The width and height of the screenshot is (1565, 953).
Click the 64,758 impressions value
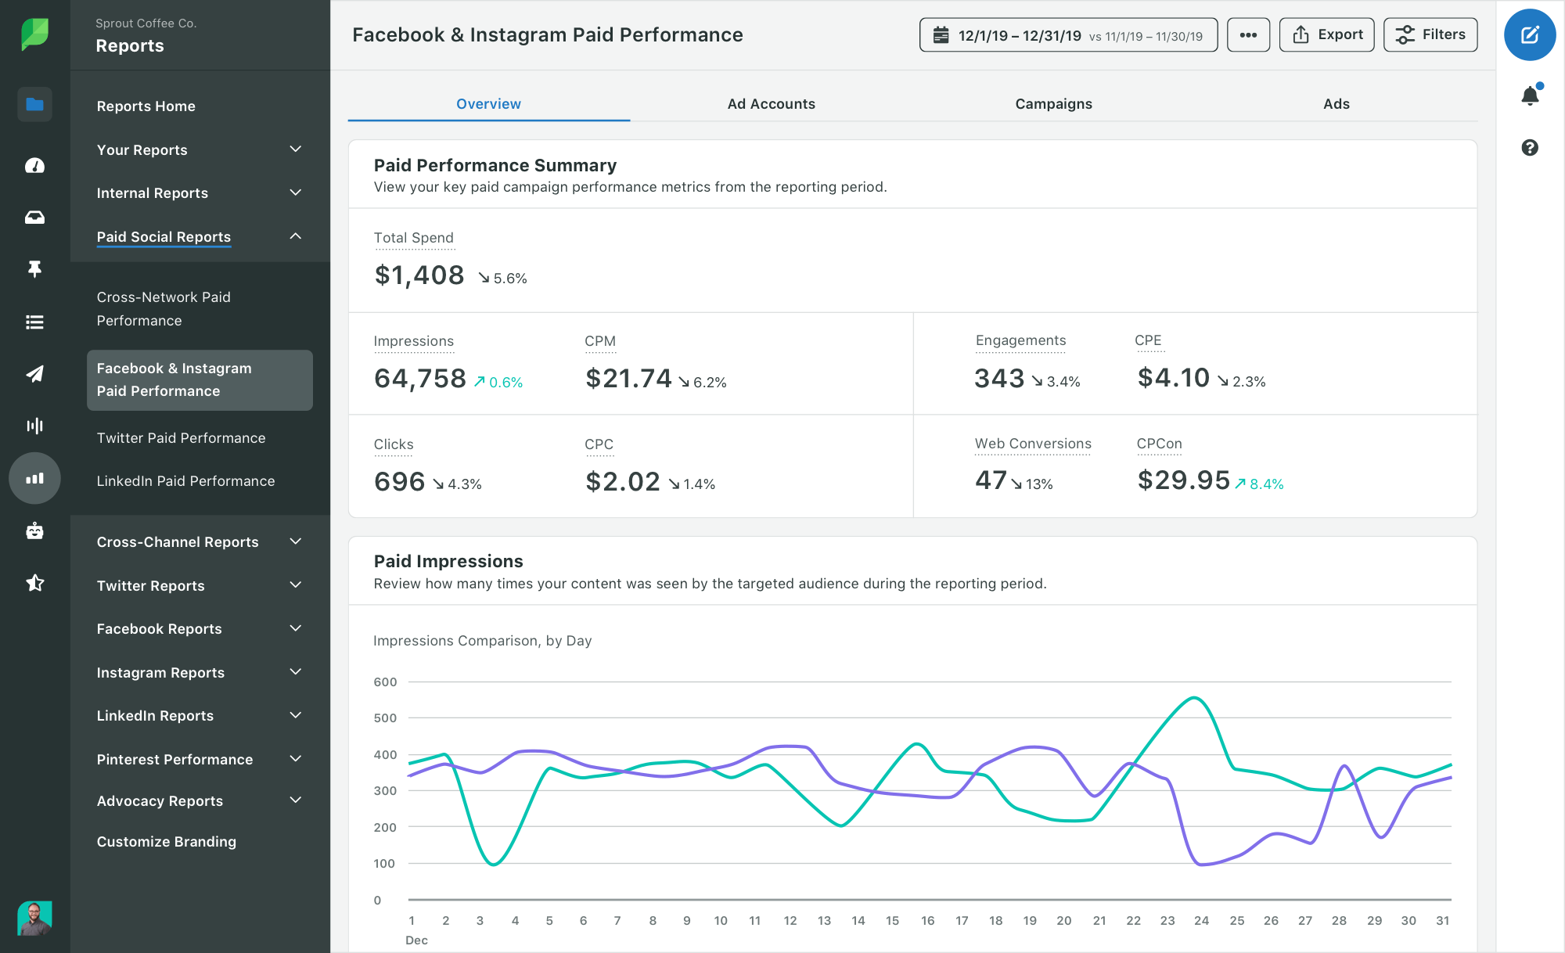pos(420,378)
